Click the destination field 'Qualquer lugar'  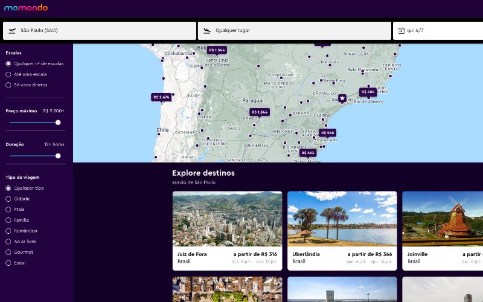(295, 31)
